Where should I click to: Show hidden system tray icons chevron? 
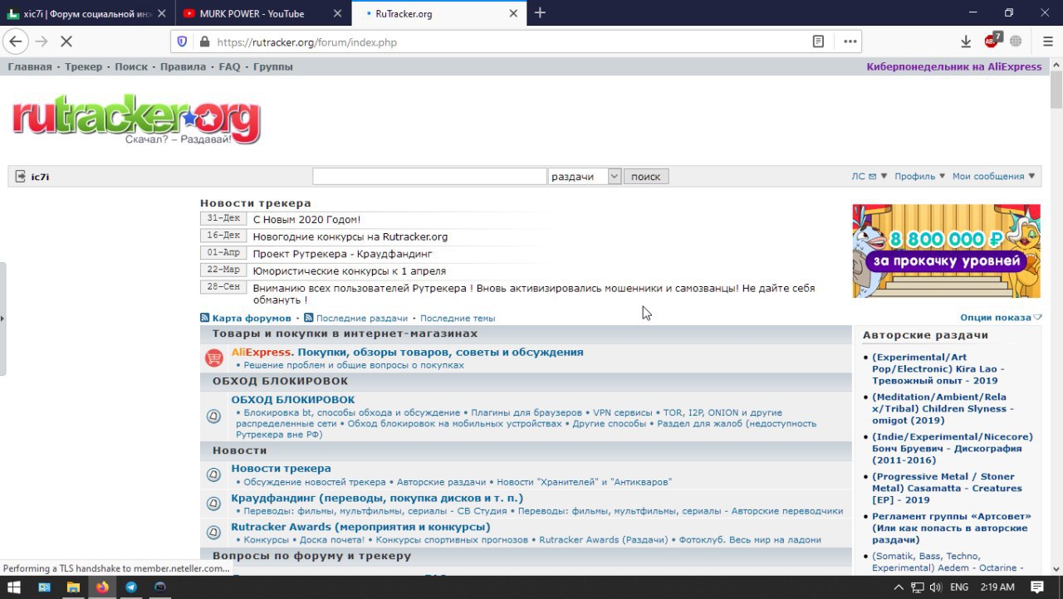point(899,587)
